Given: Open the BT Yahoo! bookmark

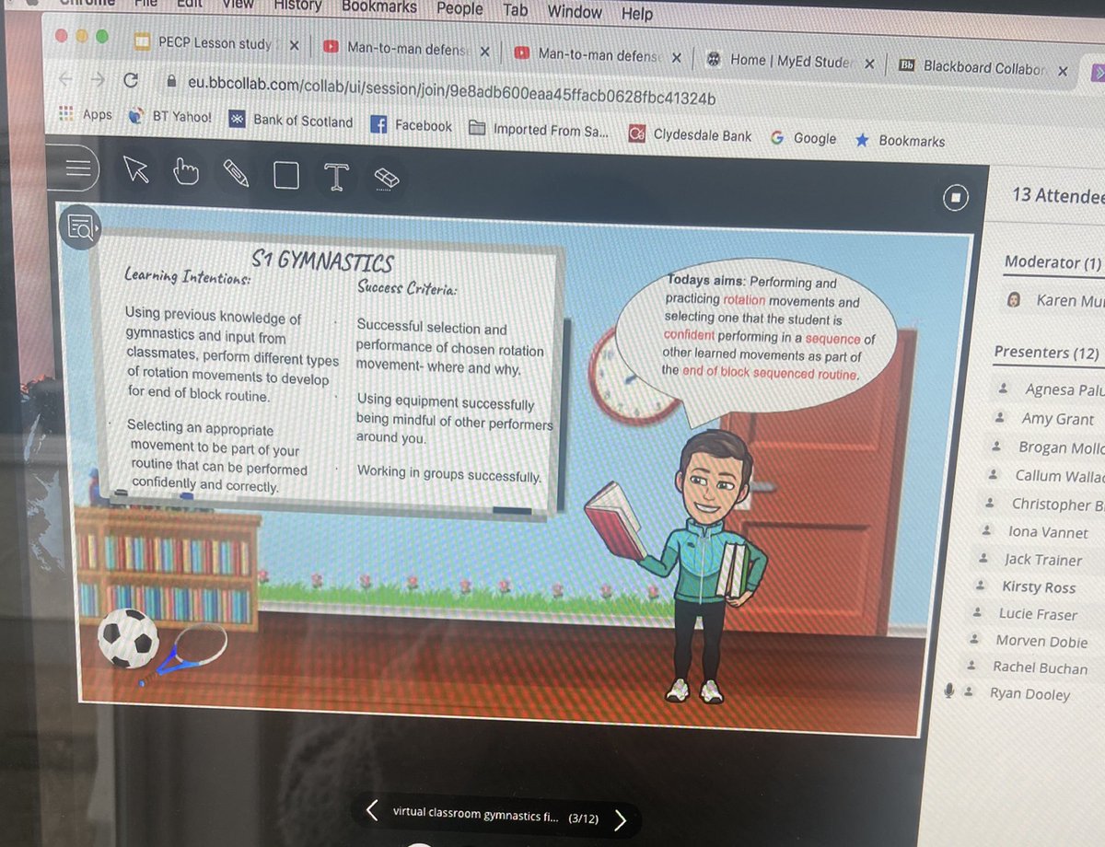Looking at the screenshot, I should click(x=170, y=117).
